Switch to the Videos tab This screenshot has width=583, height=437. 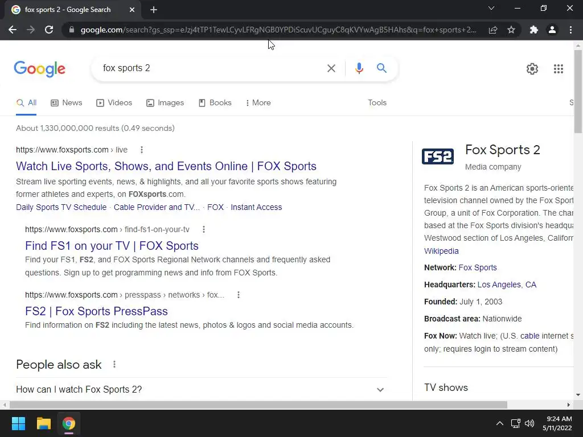pyautogui.click(x=114, y=103)
